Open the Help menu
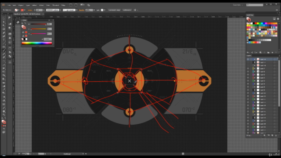The height and width of the screenshot is (158, 281). click(x=63, y=5)
